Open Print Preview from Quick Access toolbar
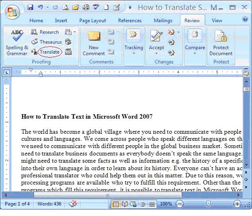The image size is (252, 216). (65, 7)
